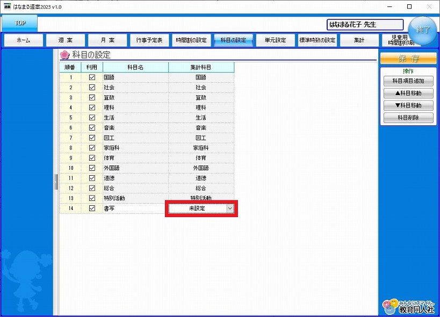The height and width of the screenshot is (317, 440).
Task: Click the pink flower icon beside 科目の設定
Action: (x=65, y=55)
